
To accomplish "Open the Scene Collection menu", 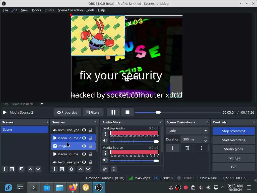I will click(70, 10).
